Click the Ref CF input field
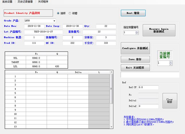The height and width of the screenshot is (134, 185). click(x=148, y=87)
